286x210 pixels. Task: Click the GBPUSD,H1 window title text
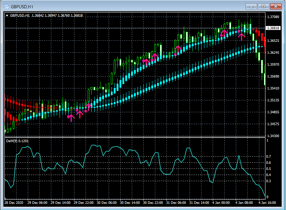click(22, 6)
